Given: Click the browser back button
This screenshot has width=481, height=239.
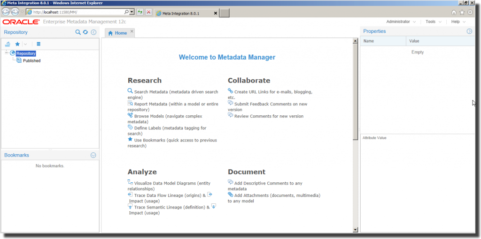Looking at the screenshot, I should (6, 12).
